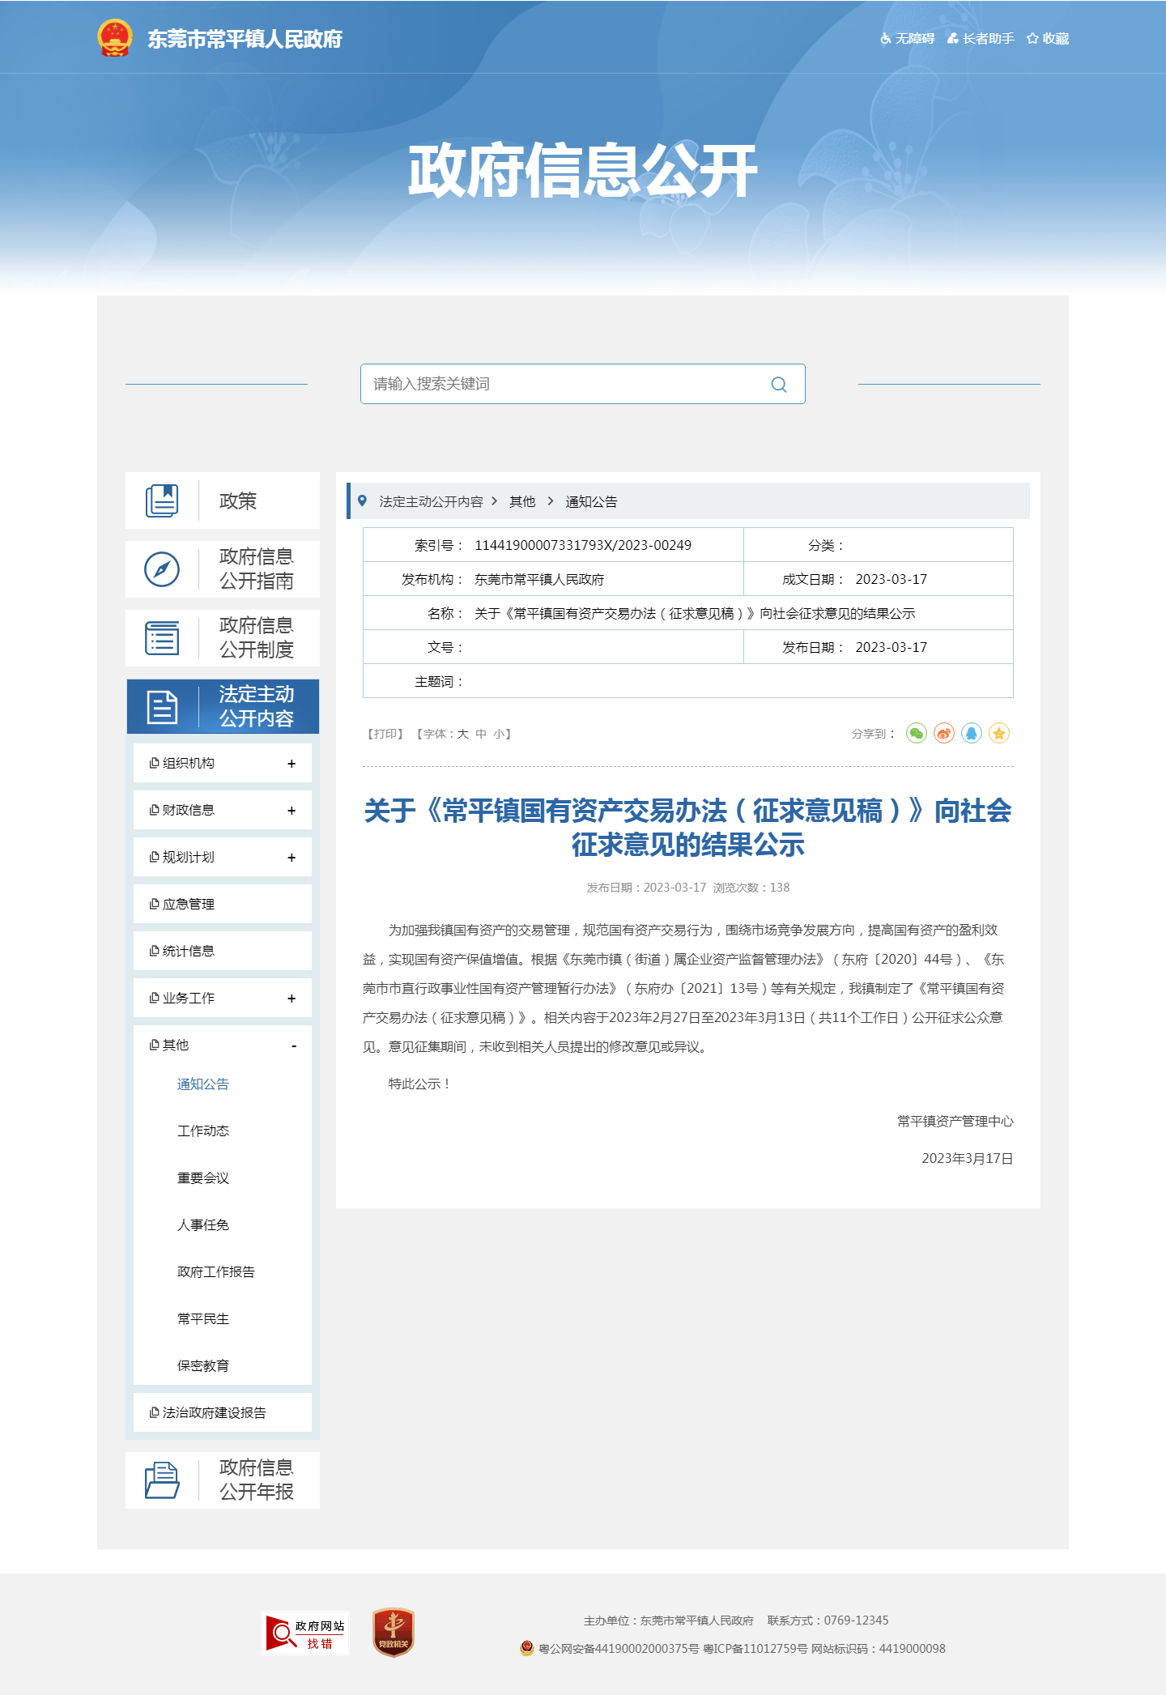Image resolution: width=1166 pixels, height=1695 pixels.
Task: Select 保密教育 in the sidebar
Action: pyautogui.click(x=203, y=1366)
